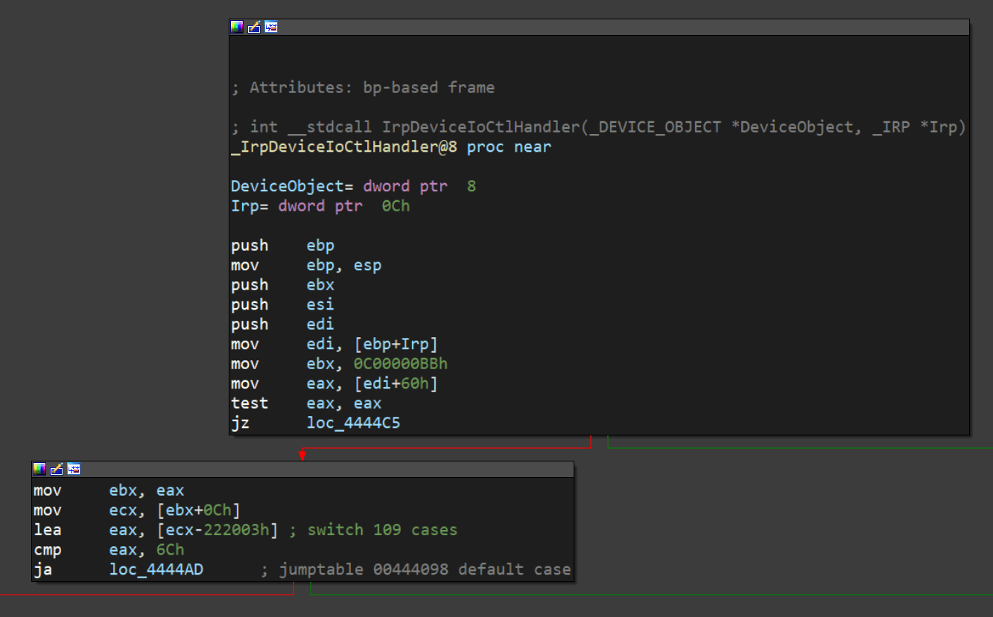Screen dimensions: 993x617
Task: Click the ja mnemonic in the switch node
Action: coord(42,569)
